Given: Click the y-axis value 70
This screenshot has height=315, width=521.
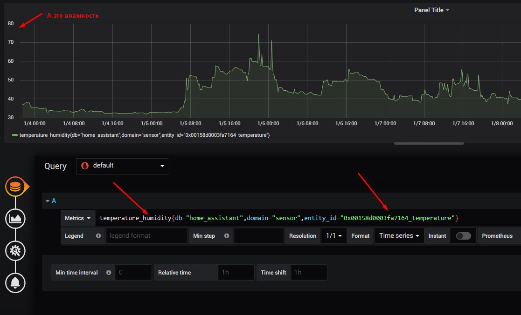Looking at the screenshot, I should 11,42.
